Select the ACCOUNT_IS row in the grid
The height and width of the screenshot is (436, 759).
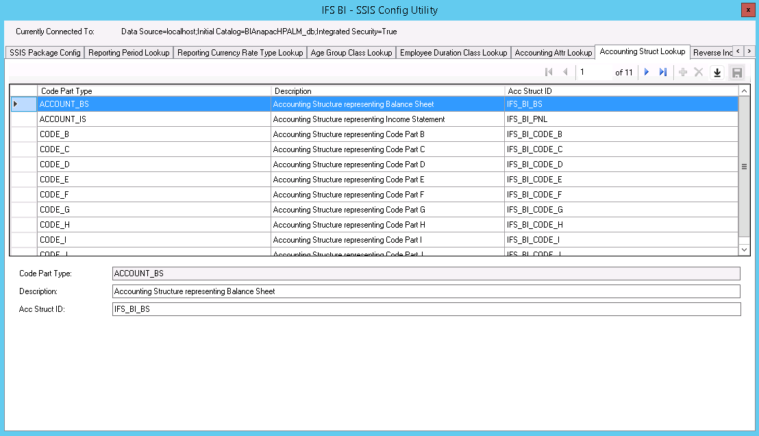(x=153, y=119)
